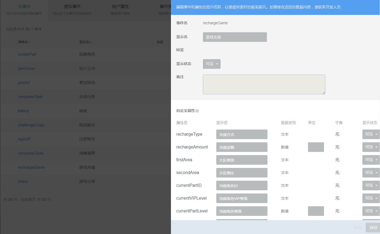This screenshot has width=380, height=234.
Task: Open the consumeTools event link
Action: tap(31, 153)
